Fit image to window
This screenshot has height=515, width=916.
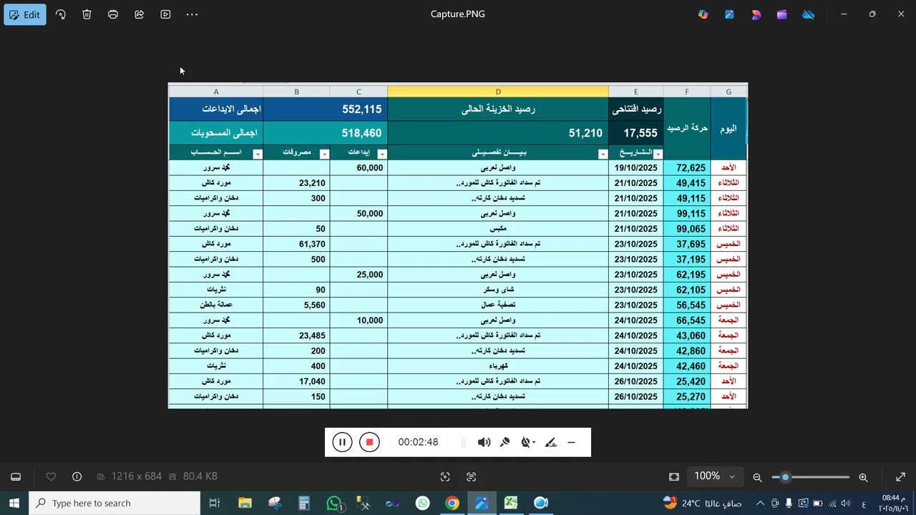[x=674, y=476]
